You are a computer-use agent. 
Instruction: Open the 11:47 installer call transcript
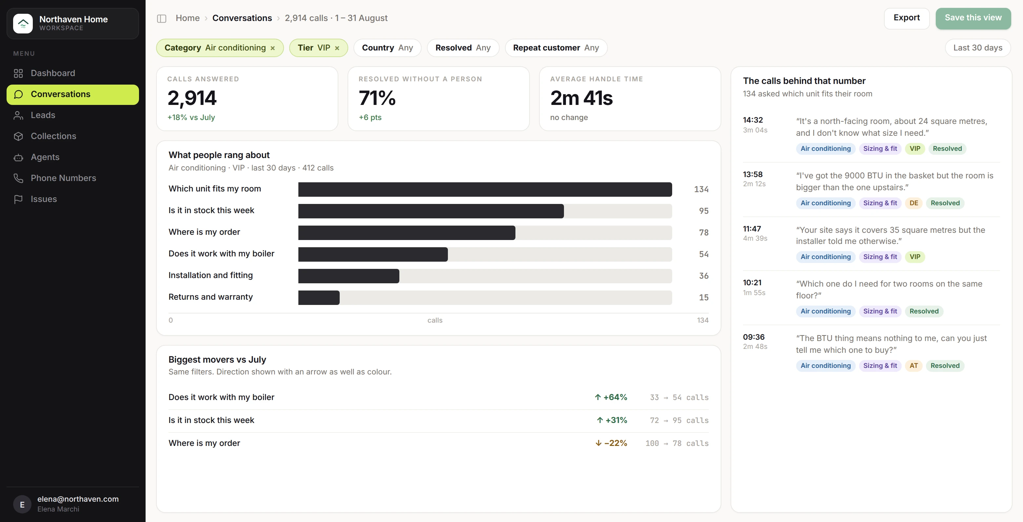tap(871, 244)
